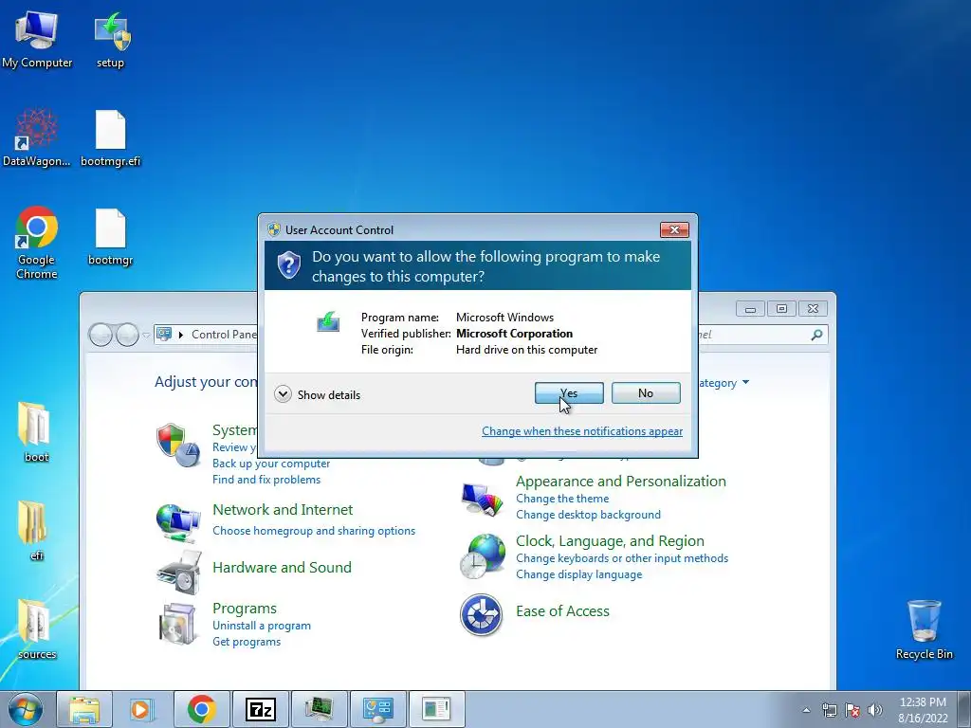
Task: Open Network and Internet category link
Action: pos(283,509)
